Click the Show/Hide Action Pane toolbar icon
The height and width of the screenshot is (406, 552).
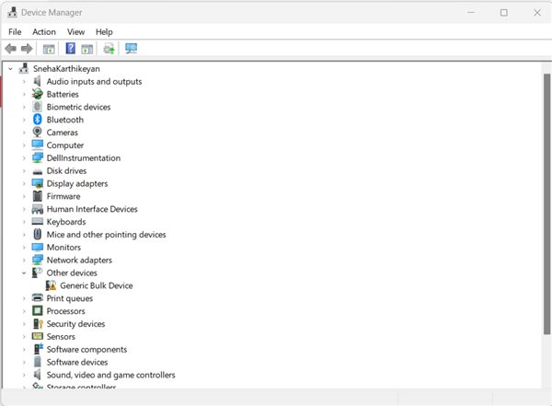click(x=87, y=49)
